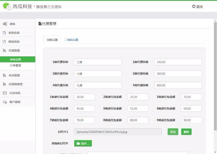Click the envelope icon beside 红包专区

coord(5,93)
